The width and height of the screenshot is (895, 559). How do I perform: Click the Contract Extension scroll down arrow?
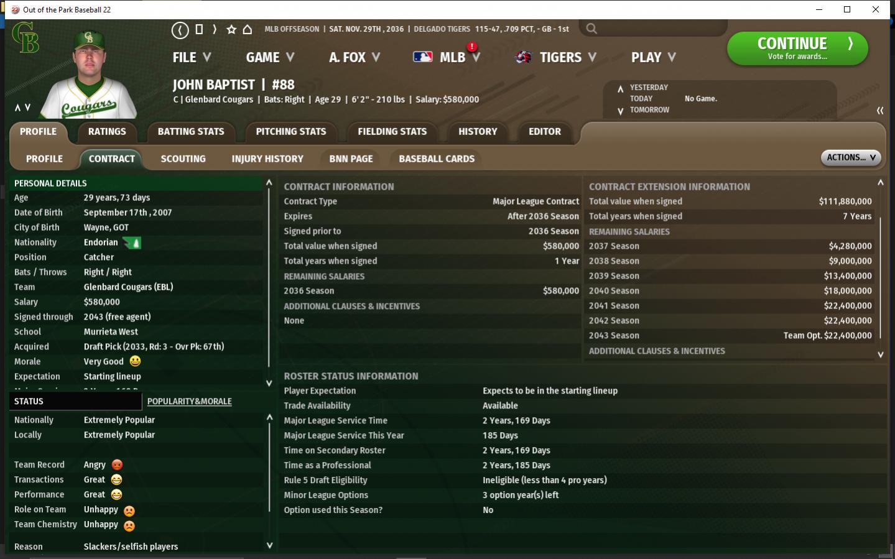coord(880,354)
